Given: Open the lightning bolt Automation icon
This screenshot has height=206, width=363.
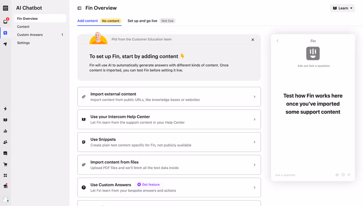Looking at the screenshot, I should pyautogui.click(x=5, y=109).
